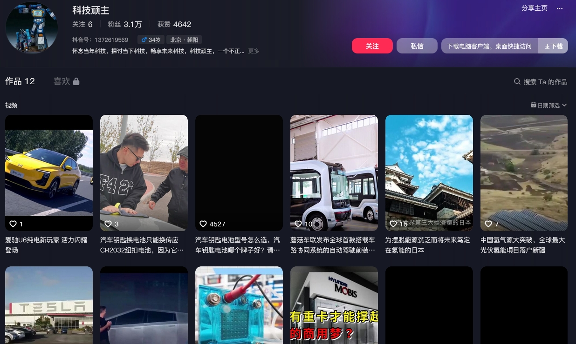Click the 科技顽主 profile avatar

click(32, 27)
